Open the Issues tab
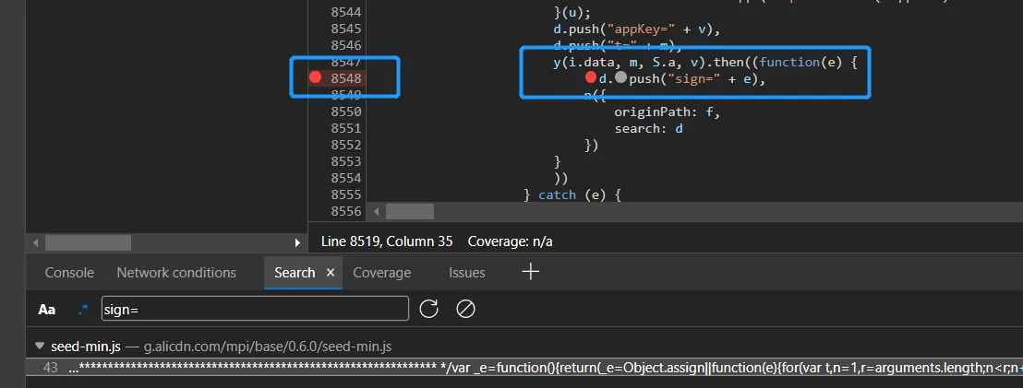Image resolution: width=1023 pixels, height=388 pixels. (x=466, y=273)
